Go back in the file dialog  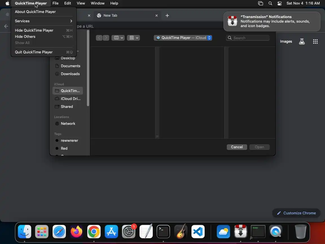tap(99, 38)
